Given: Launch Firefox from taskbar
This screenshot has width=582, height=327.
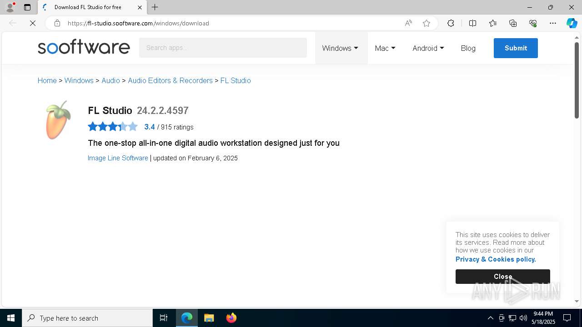Looking at the screenshot, I should pyautogui.click(x=231, y=318).
